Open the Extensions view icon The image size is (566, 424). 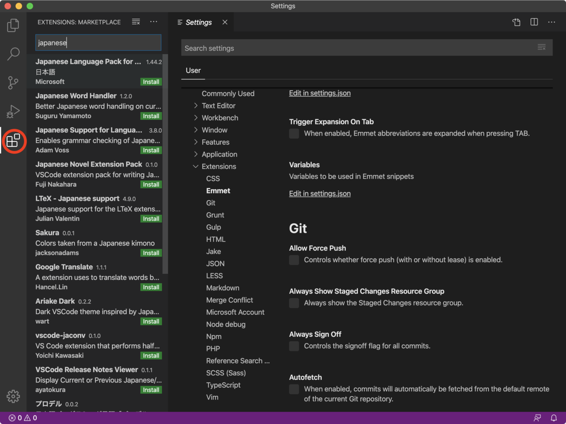point(13,140)
